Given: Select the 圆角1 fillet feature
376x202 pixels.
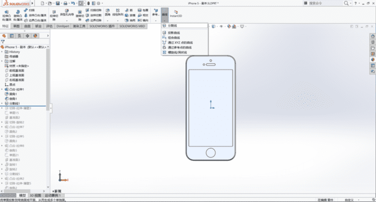Looking at the screenshot, I should tap(11, 94).
